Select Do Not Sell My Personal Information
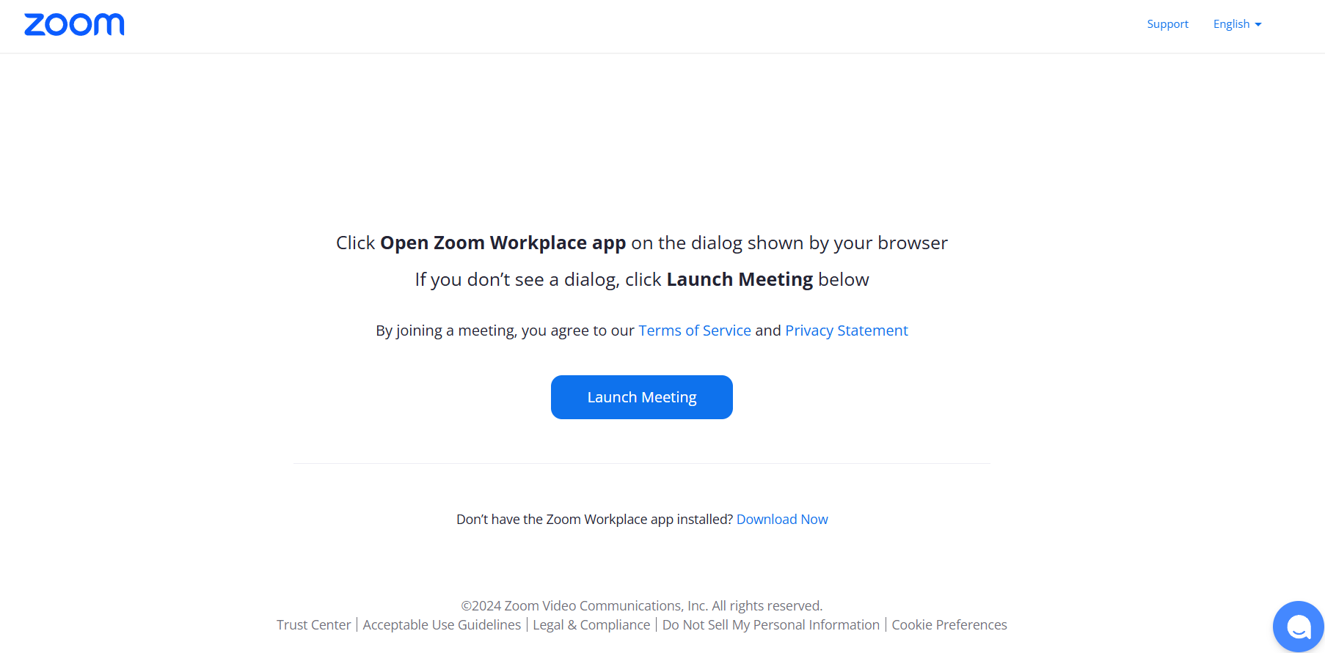Viewport: 1325px width, 653px height. click(770, 625)
